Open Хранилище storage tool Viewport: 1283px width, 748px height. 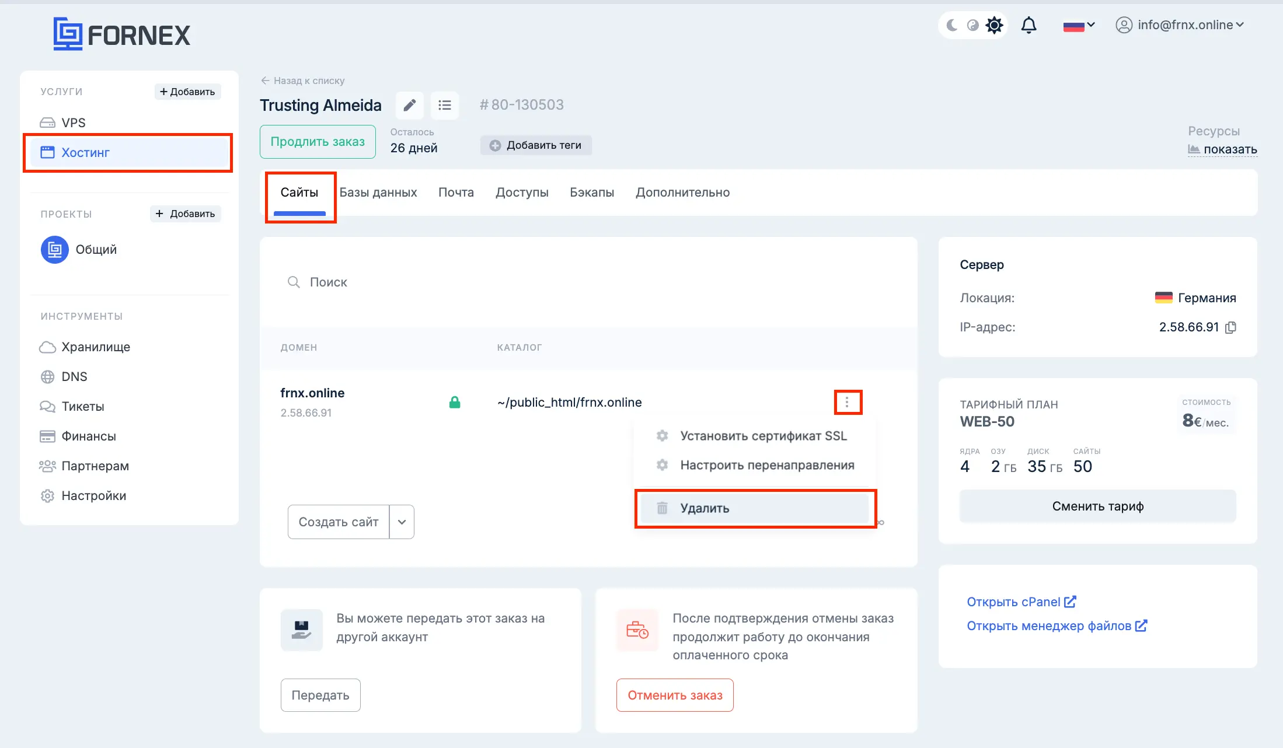(85, 347)
